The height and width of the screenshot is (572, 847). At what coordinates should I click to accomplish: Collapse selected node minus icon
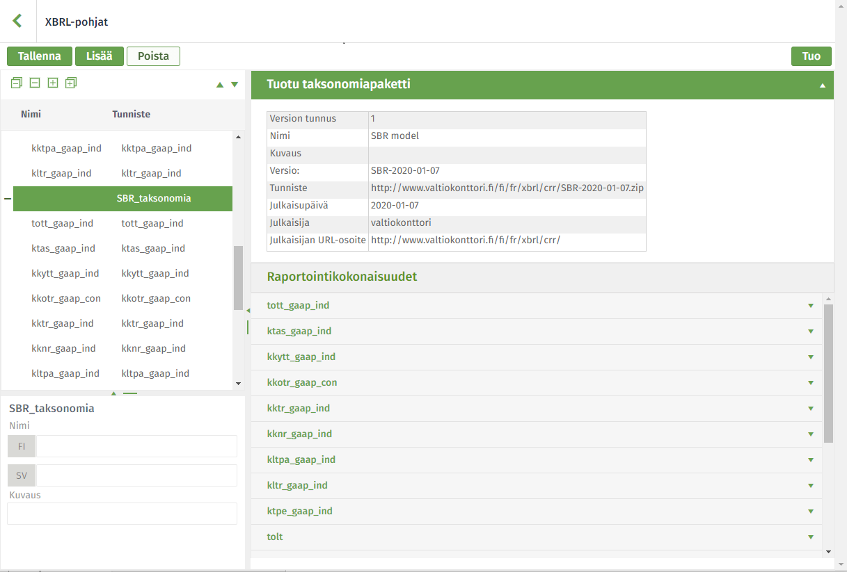(35, 83)
